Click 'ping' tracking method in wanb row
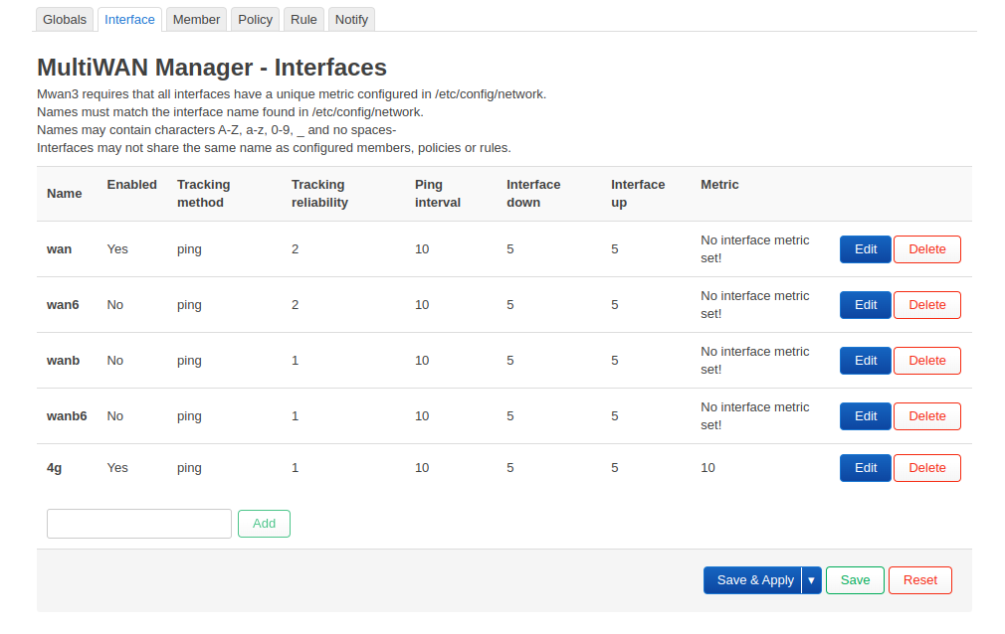Image resolution: width=1005 pixels, height=634 pixels. 189,361
